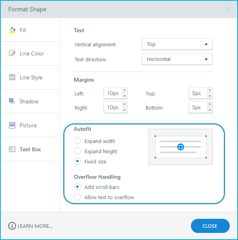Open the LEARN MORE... link
This screenshot has height=240, width=238.
(x=35, y=226)
